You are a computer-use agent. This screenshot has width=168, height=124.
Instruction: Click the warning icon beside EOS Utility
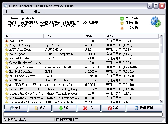[x=7, y=41]
